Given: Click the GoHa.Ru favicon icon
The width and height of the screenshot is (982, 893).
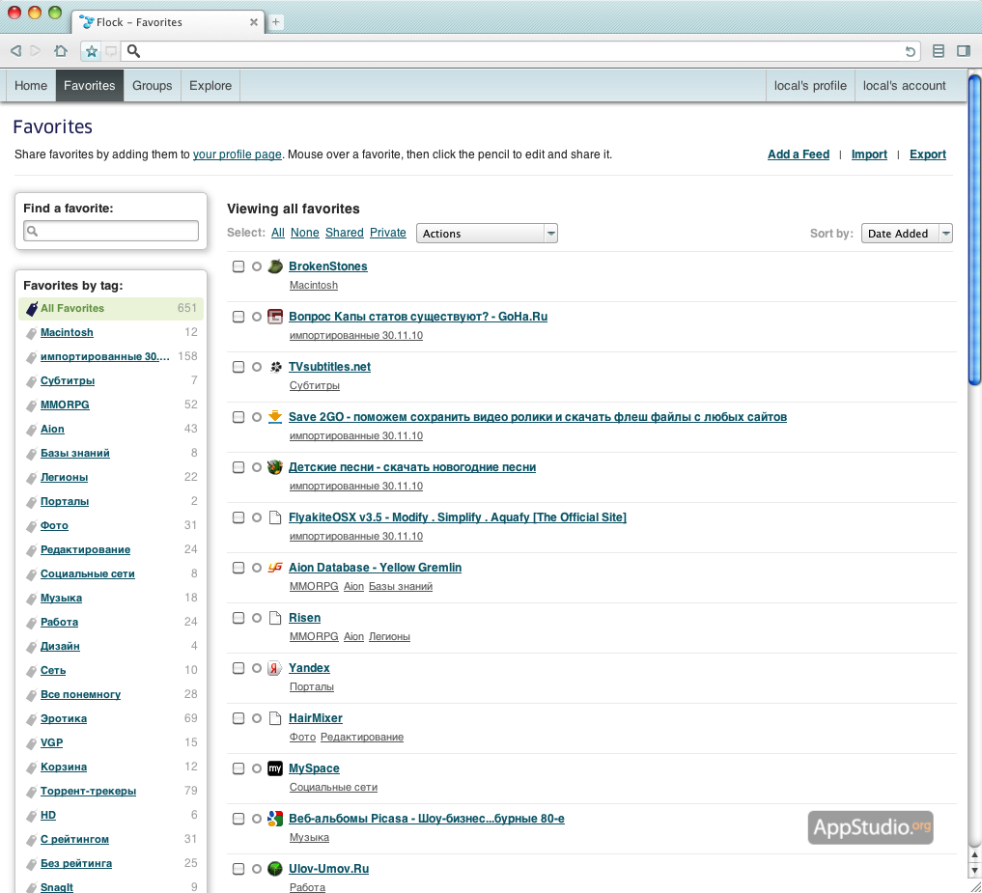Looking at the screenshot, I should (x=275, y=317).
